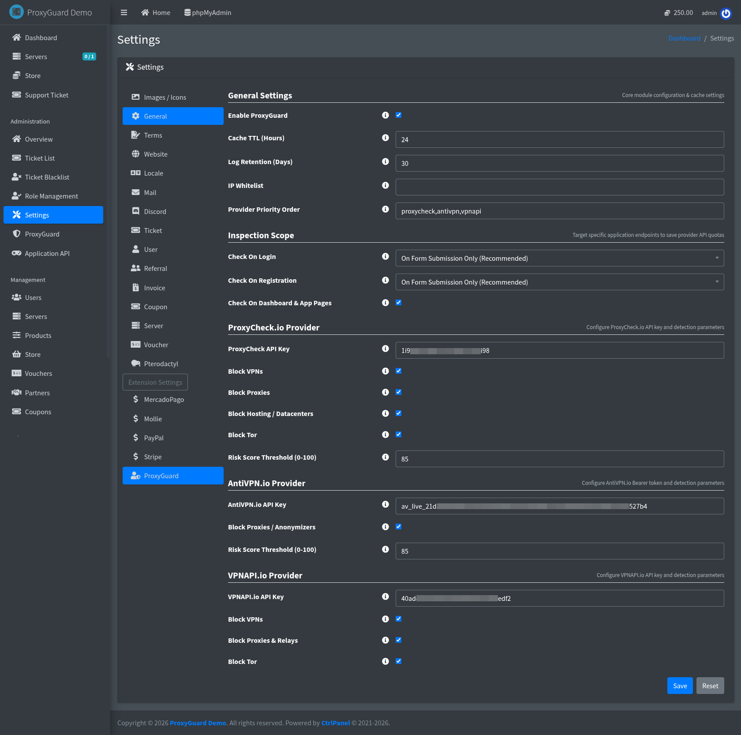Focus ProxyCheck Risk Score Threshold field
The width and height of the screenshot is (741, 735).
pyautogui.click(x=560, y=459)
